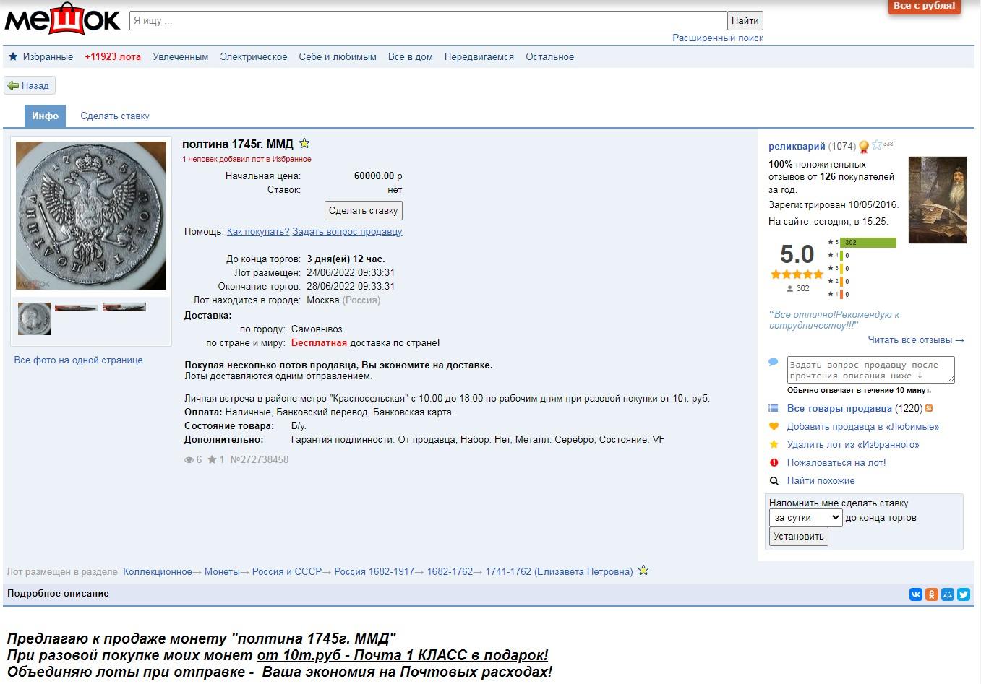981x684 pixels.
Task: Click the "Я ищу" search field
Action: 427,21
